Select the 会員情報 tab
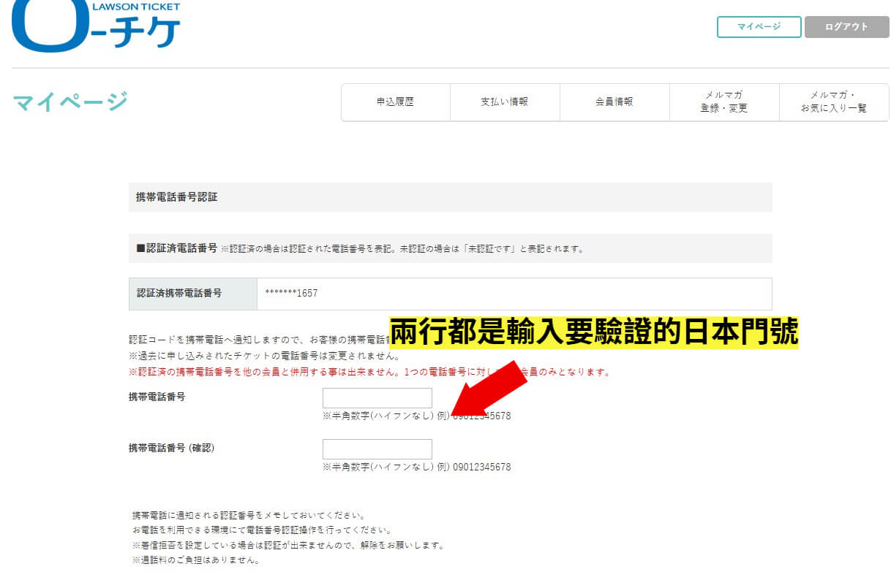The width and height of the screenshot is (891, 580). click(614, 102)
